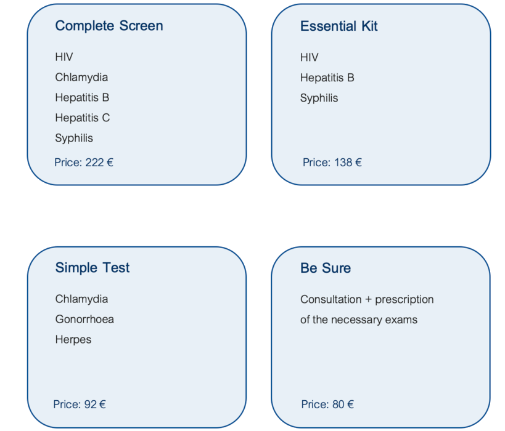Click Chlamydia in Complete Screen list

pos(81,78)
